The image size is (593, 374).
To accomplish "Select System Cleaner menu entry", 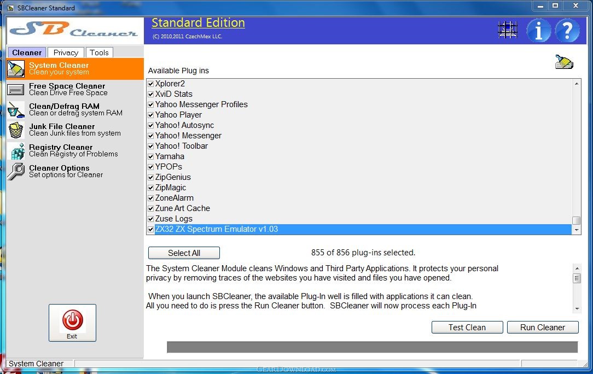I will [75, 69].
